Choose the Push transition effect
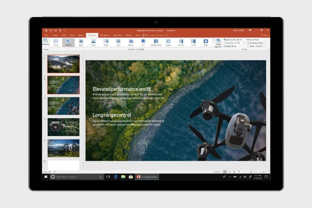Image resolution: width=312 pixels, height=208 pixels. click(93, 43)
